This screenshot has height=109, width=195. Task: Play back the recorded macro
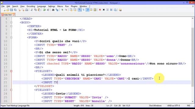coord(108,10)
